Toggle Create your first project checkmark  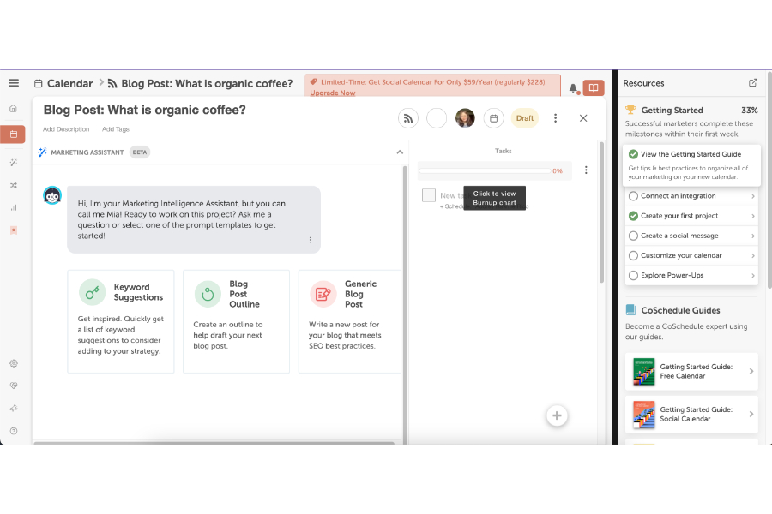coord(633,216)
